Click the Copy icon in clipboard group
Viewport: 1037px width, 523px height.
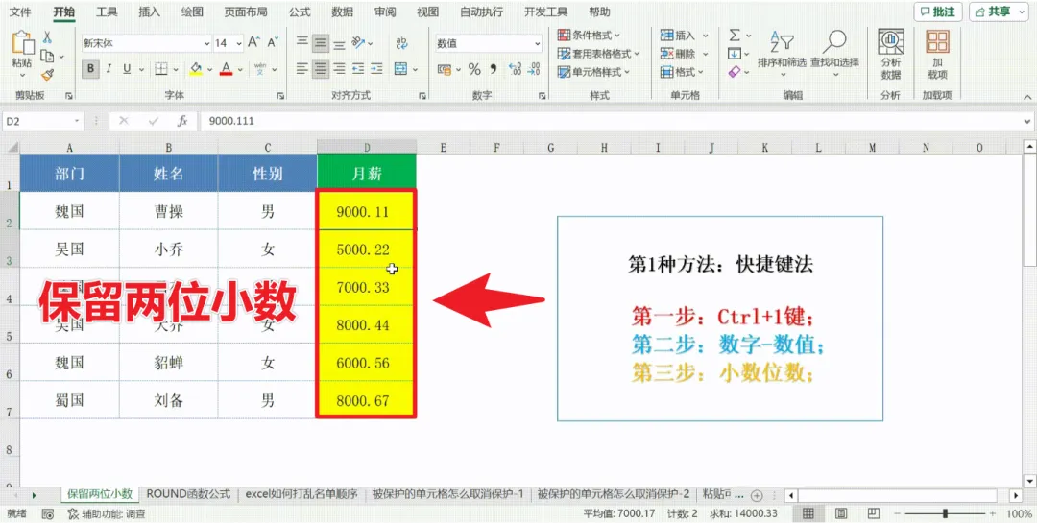pyautogui.click(x=47, y=57)
